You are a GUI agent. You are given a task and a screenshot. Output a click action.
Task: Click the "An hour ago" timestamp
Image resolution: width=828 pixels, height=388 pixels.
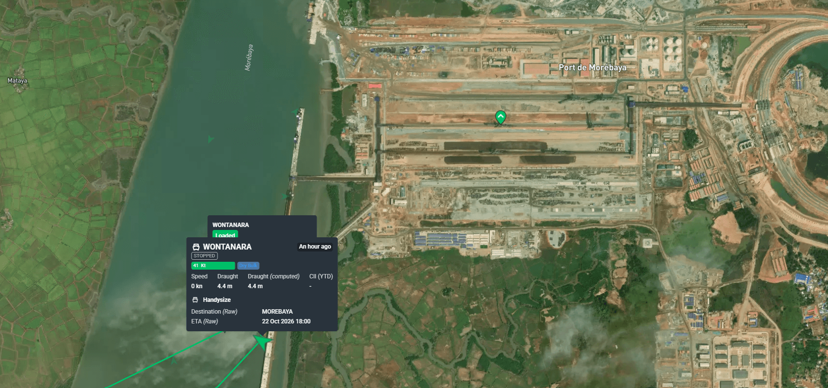(315, 247)
